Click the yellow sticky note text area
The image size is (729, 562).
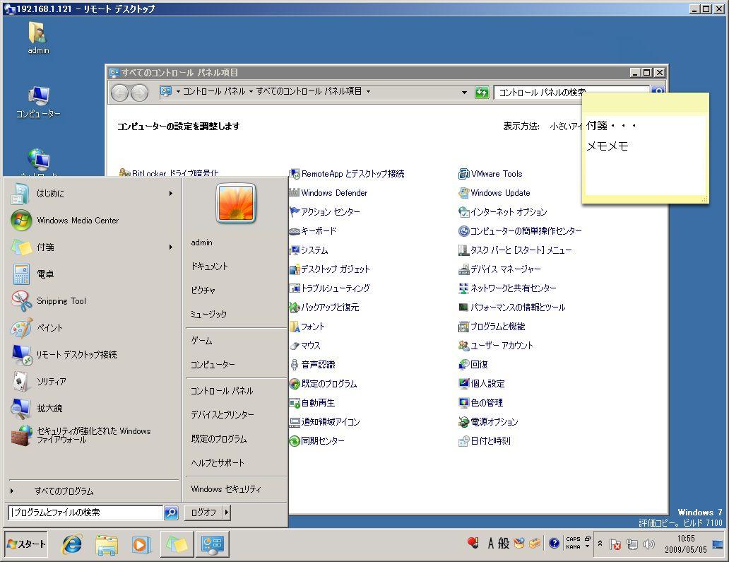[645, 155]
